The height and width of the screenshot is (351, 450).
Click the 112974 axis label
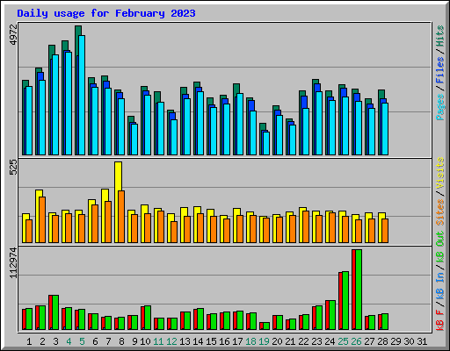tap(13, 263)
